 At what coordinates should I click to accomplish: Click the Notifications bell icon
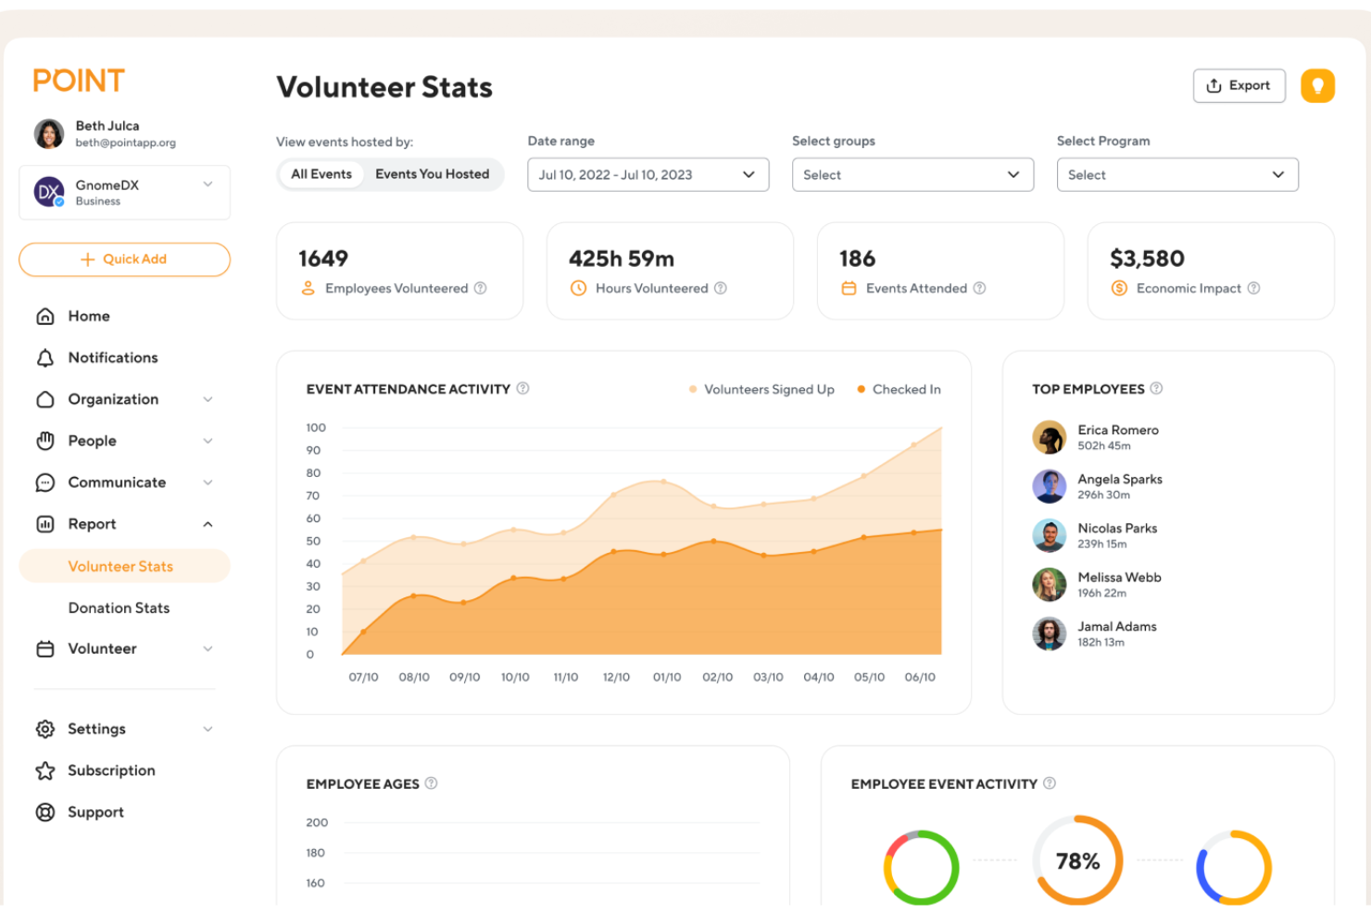coord(45,357)
